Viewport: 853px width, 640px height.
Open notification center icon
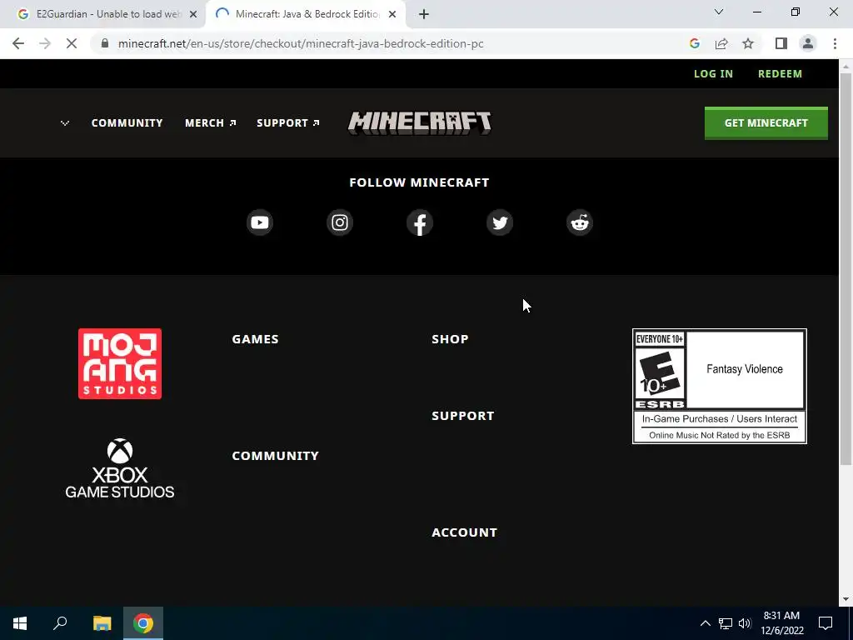click(x=826, y=623)
